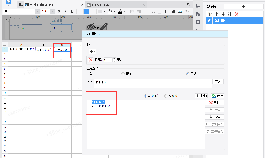The width and height of the screenshot is (265, 158).
Task: Open the tab list dropdown at tab bar end
Action: click(x=189, y=5)
